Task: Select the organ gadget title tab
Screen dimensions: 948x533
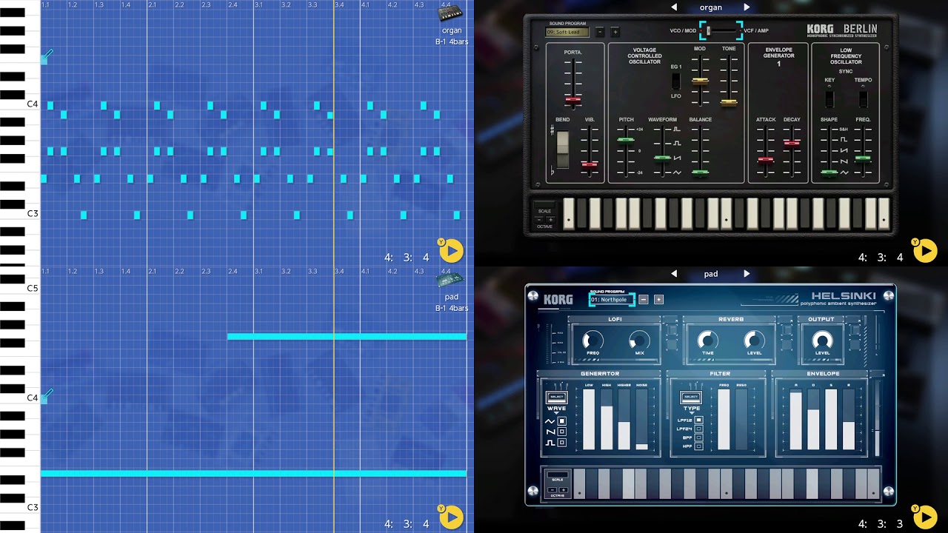Action: coord(711,7)
